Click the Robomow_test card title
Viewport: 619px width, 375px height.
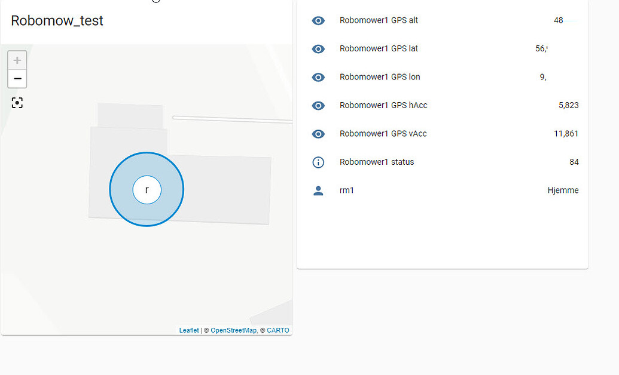click(x=57, y=20)
